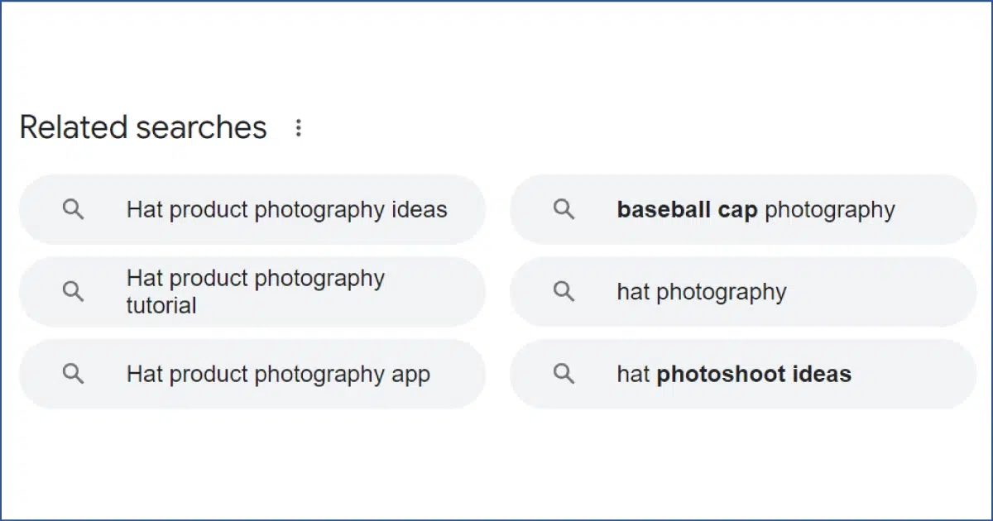Click the 'Related searches' heading
This screenshot has width=993, height=521.
[x=143, y=128]
